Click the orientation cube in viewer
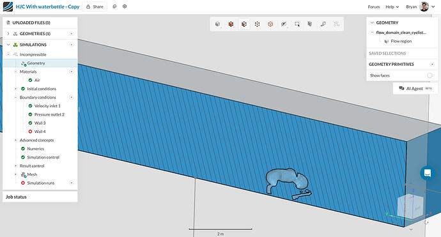Screen dimensions: 441x237 point(410,206)
